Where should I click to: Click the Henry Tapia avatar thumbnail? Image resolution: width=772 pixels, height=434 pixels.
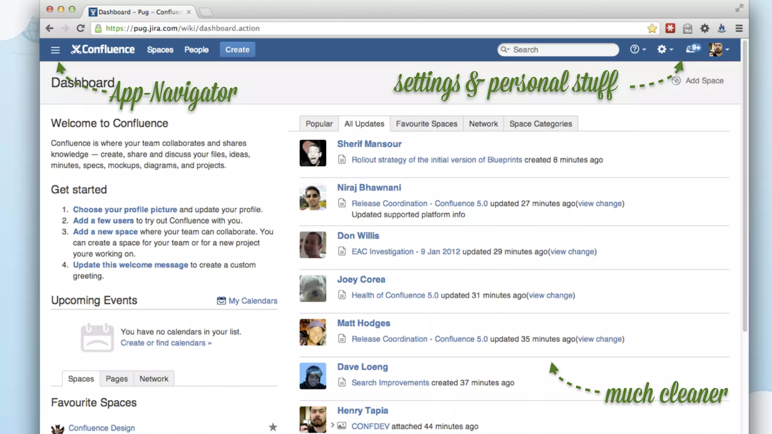[313, 420]
